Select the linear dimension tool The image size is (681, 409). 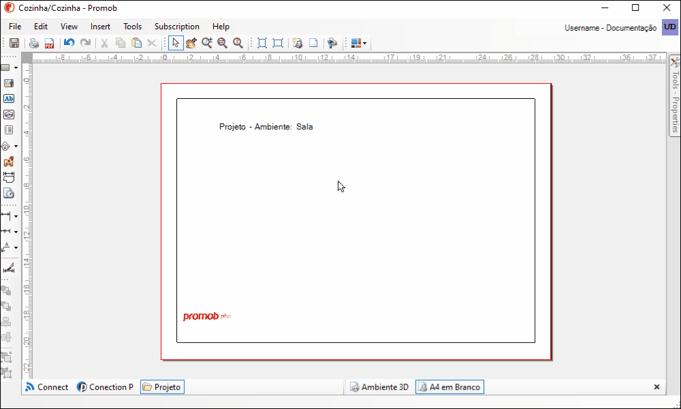[6, 215]
